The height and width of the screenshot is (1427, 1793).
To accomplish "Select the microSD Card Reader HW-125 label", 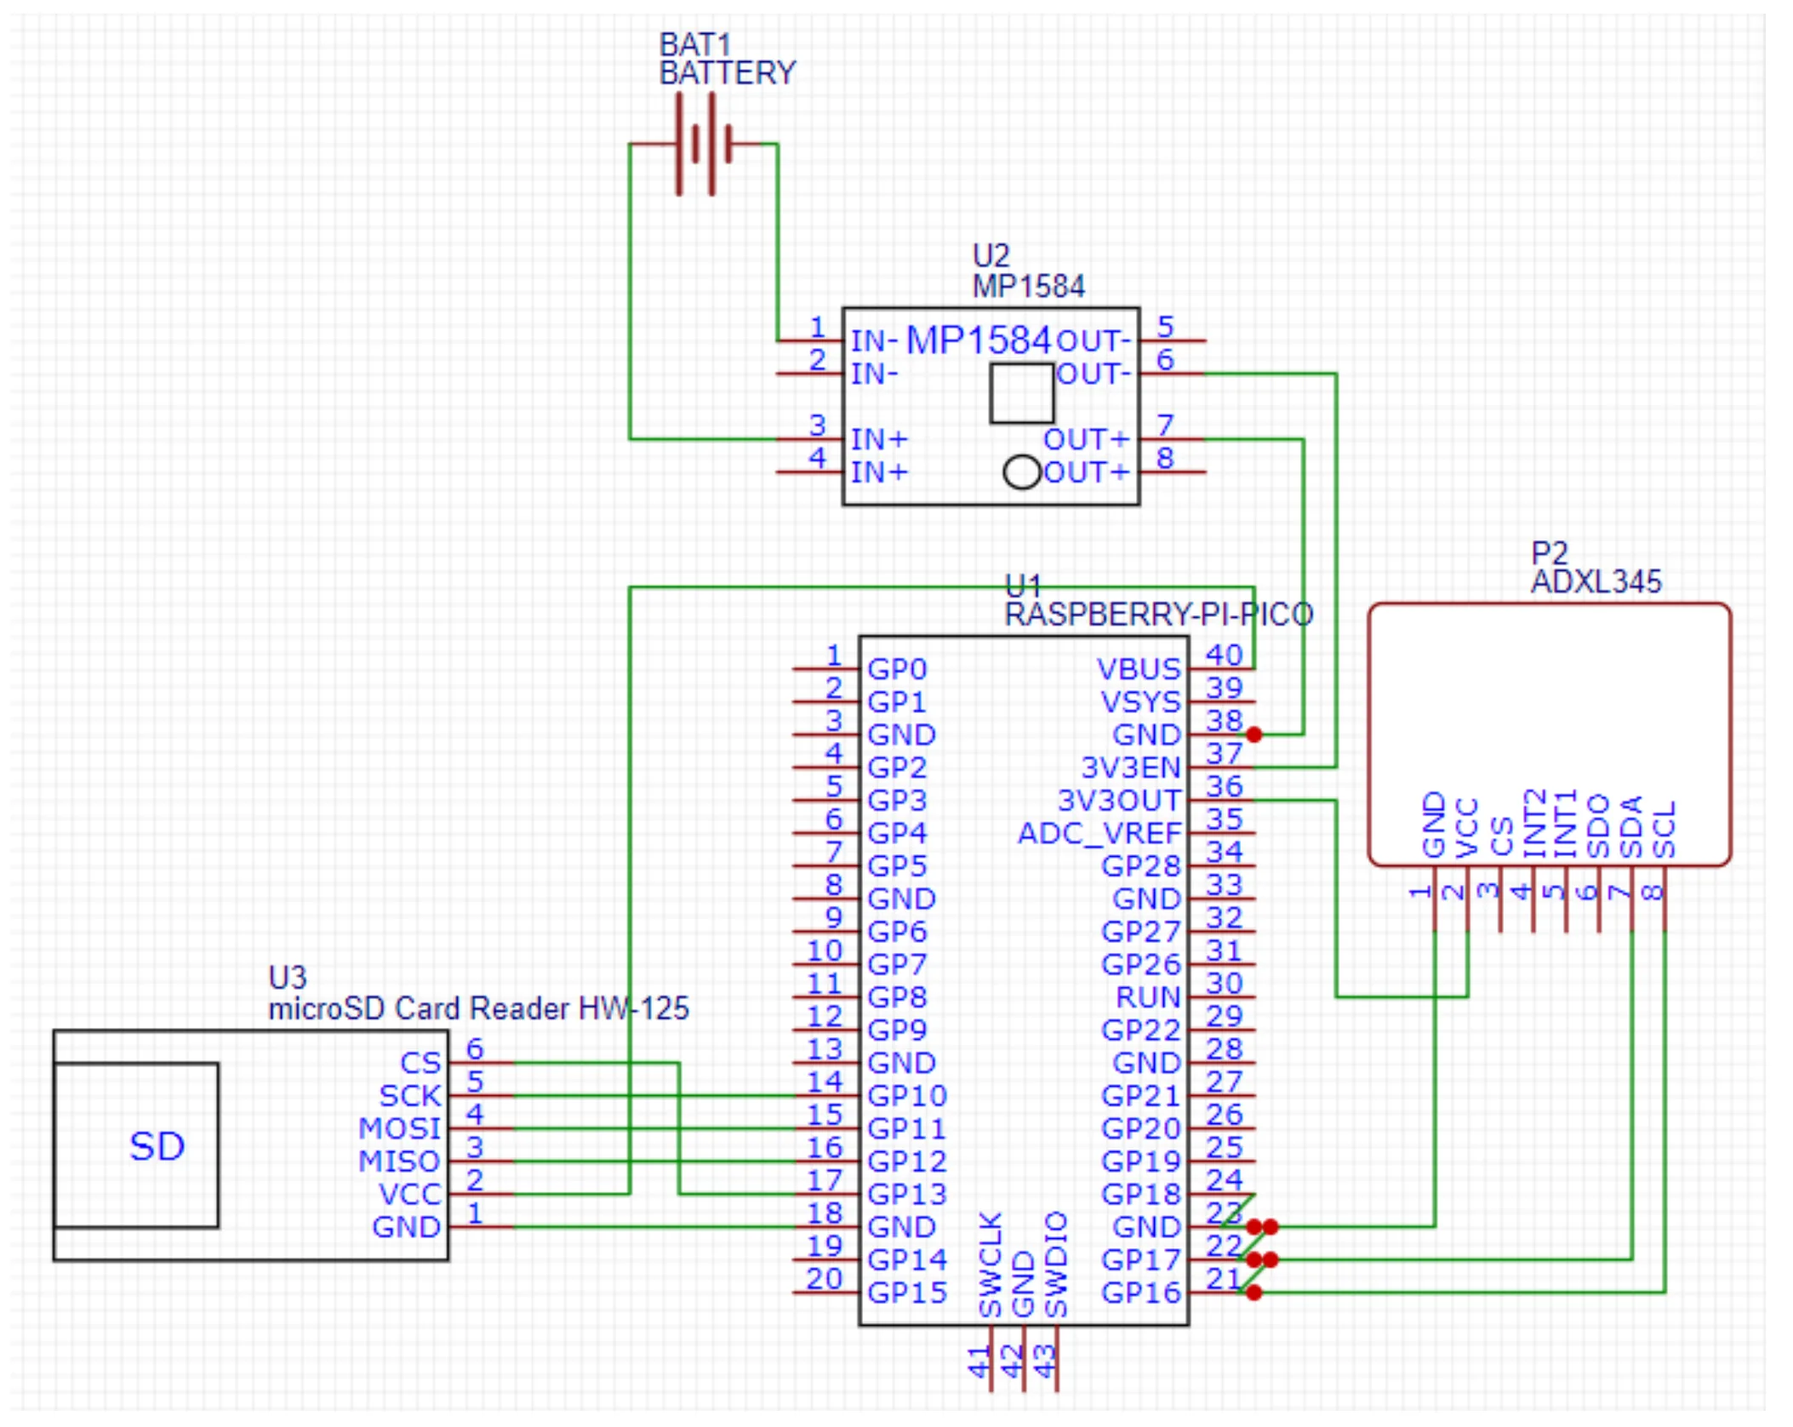I will pos(478,1008).
